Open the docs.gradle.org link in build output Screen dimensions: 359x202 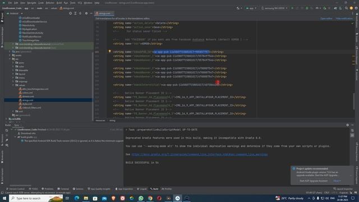[x=200, y=154]
